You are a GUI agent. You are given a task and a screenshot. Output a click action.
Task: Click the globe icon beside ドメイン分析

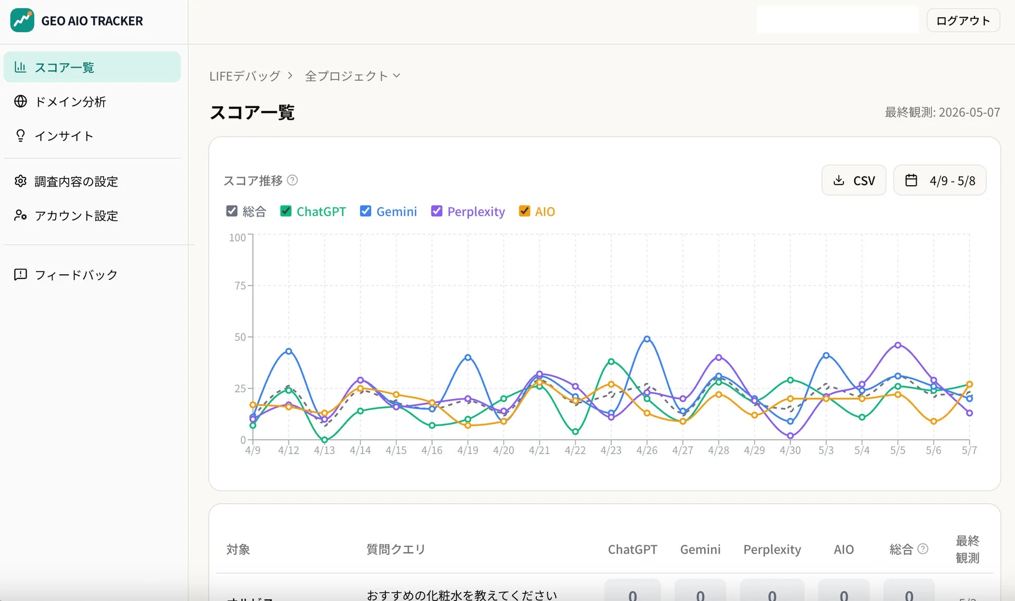(20, 101)
